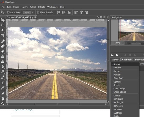
Task: Select the Text tool
Action: point(3,83)
